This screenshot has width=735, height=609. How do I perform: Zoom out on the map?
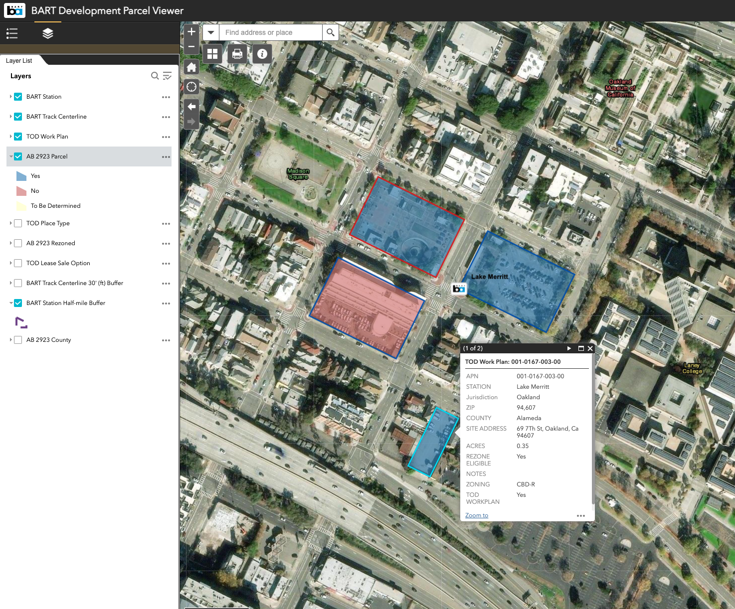(191, 47)
